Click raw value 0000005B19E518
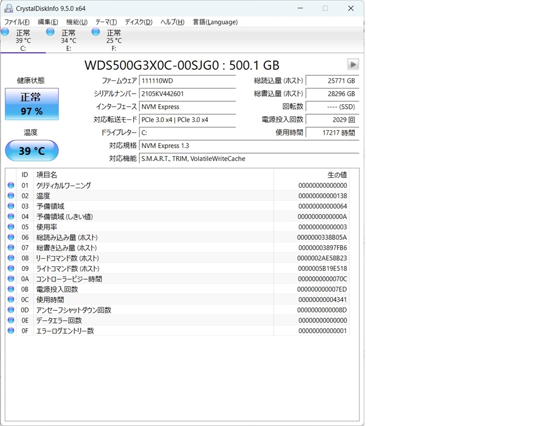This screenshot has width=539, height=426. pos(323,268)
